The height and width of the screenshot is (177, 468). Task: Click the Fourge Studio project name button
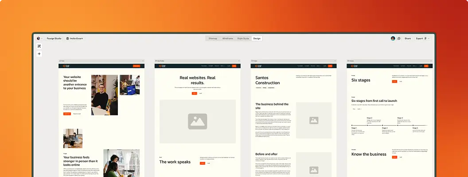[x=54, y=38]
